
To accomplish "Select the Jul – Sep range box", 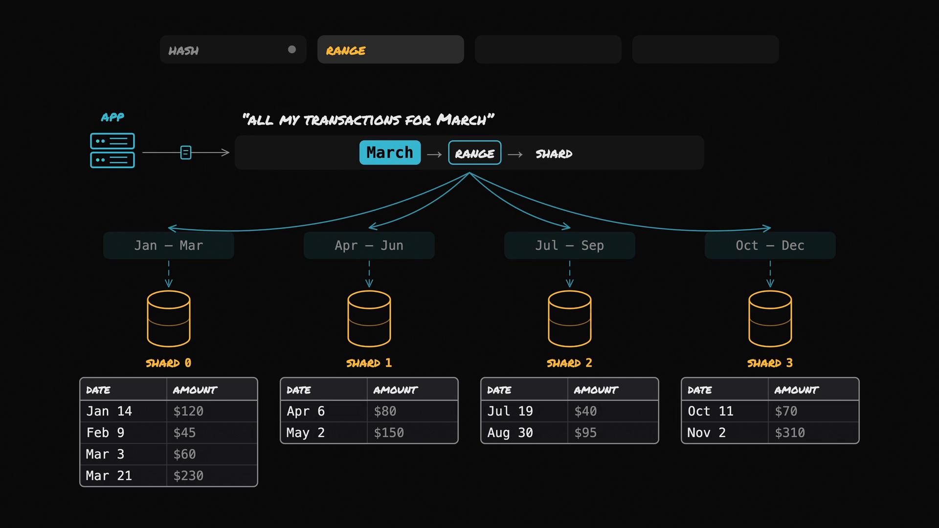I will pos(569,245).
